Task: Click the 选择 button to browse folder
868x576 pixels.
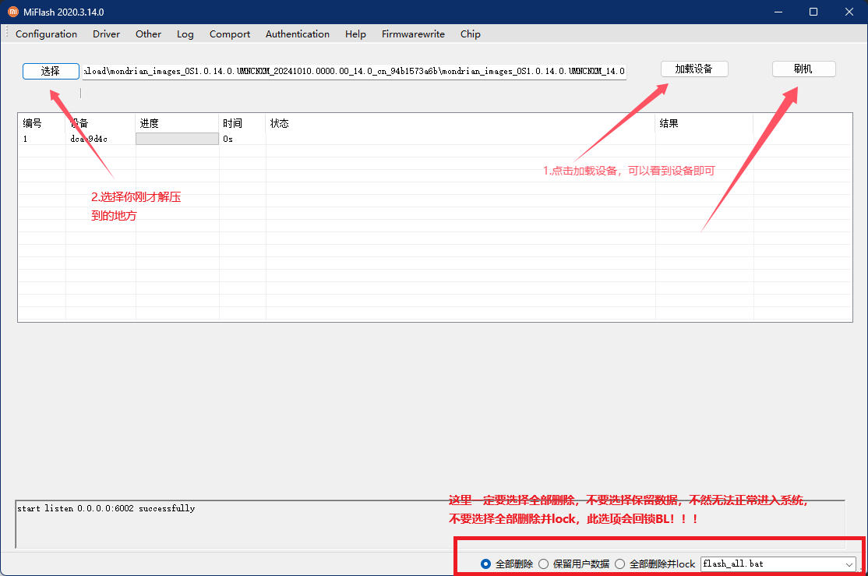Action: tap(51, 71)
